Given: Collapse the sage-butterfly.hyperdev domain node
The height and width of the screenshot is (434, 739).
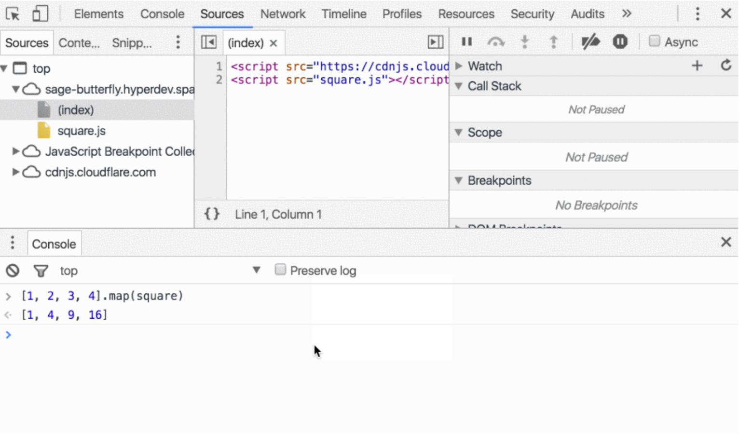Looking at the screenshot, I should (x=15, y=89).
